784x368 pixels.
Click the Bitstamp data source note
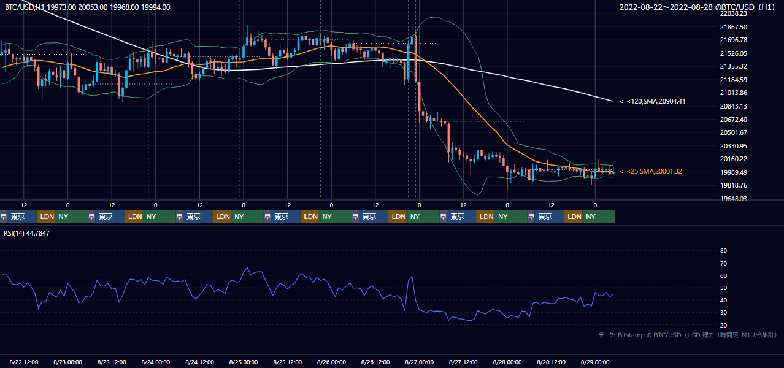click(x=688, y=335)
